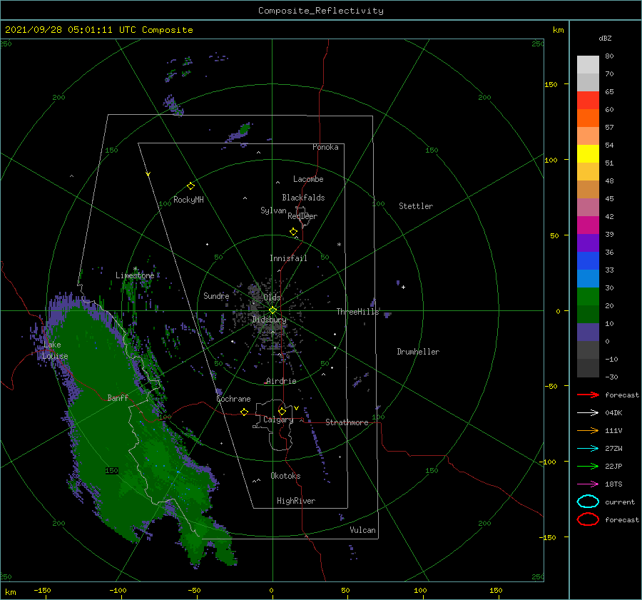Click the Calgary city label
Image resolution: width=642 pixels, height=600 pixels.
(x=278, y=420)
